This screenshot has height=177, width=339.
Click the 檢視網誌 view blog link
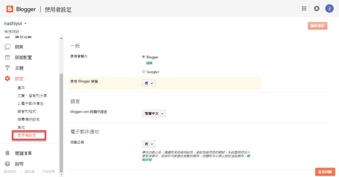(x=12, y=32)
